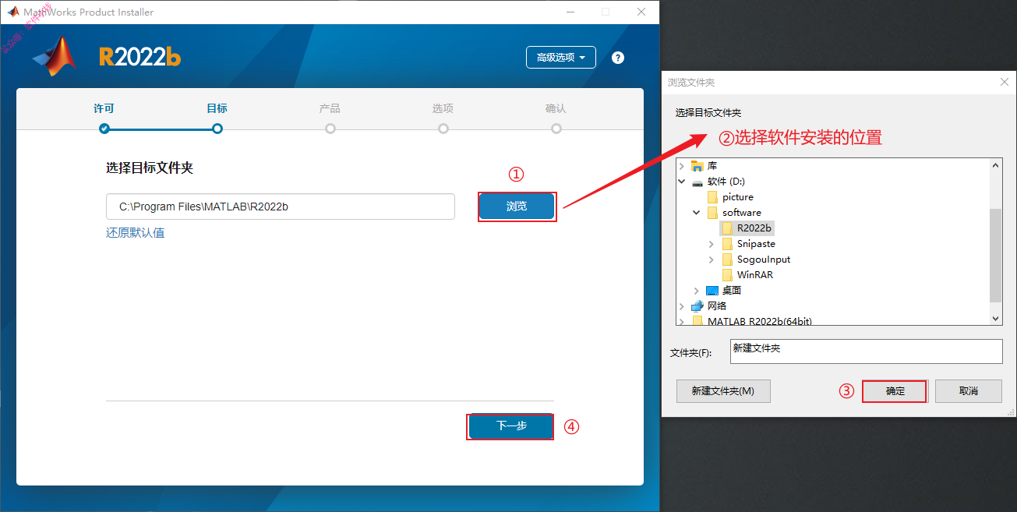Expand the 库 node in folder tree
1017x512 pixels.
pos(683,166)
